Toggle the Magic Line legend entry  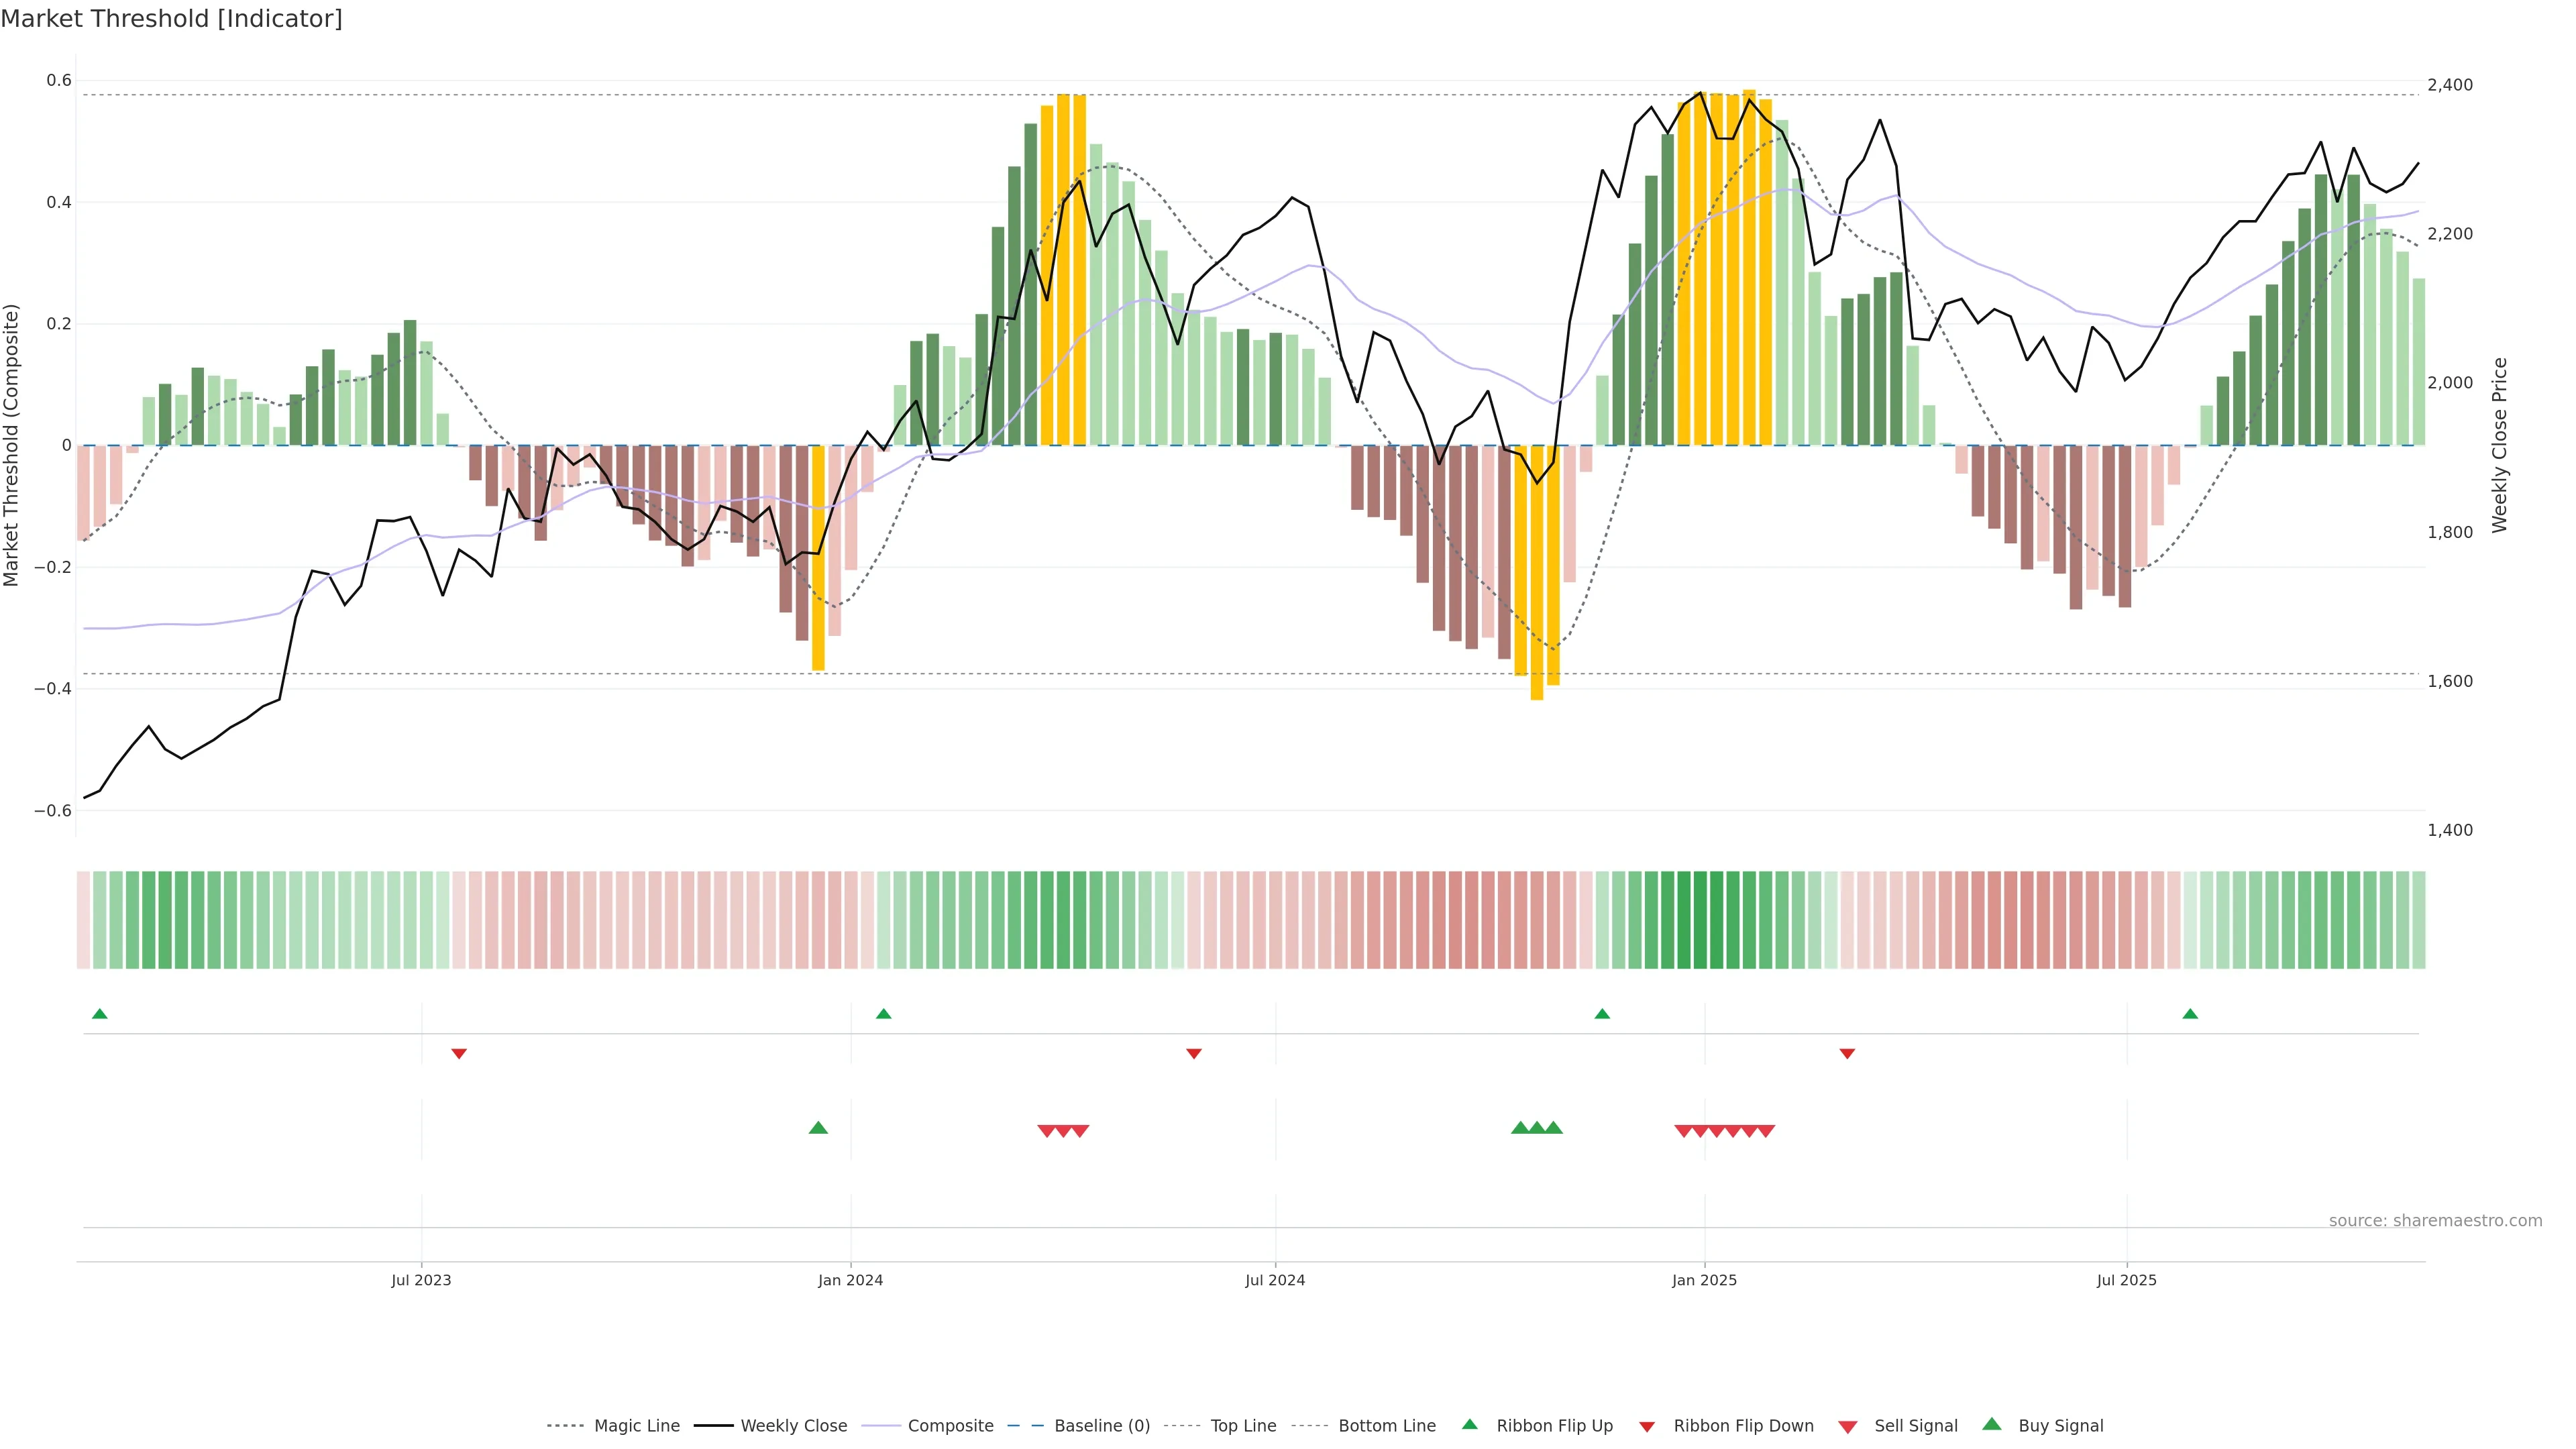[x=636, y=1426]
